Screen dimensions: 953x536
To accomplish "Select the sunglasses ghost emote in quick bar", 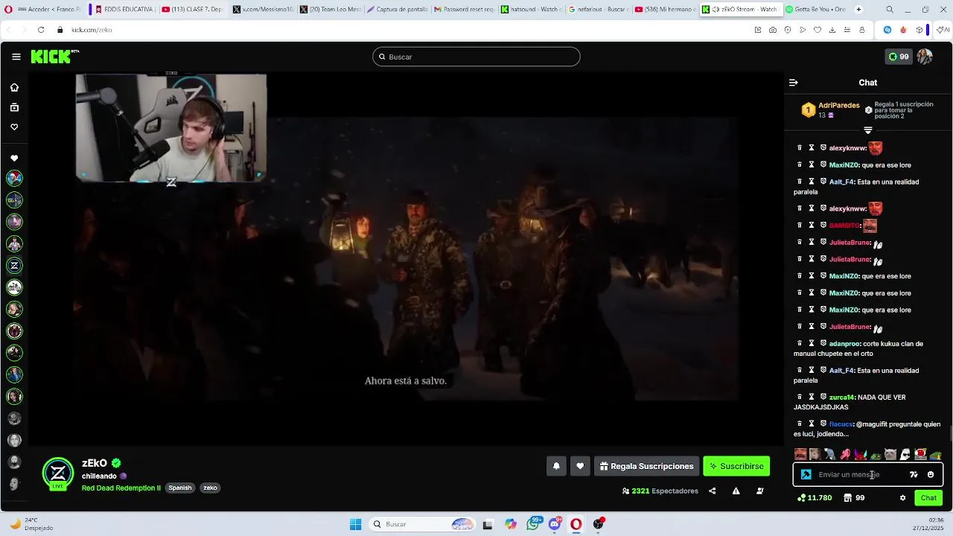I will coord(905,454).
